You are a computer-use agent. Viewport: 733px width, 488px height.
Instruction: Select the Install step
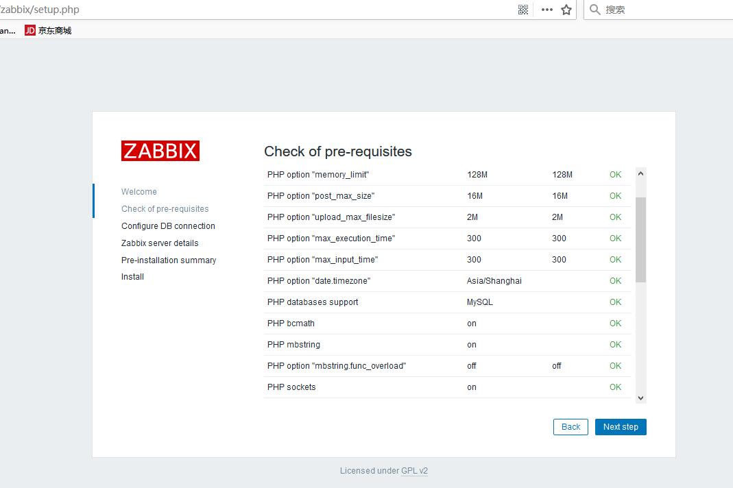coord(133,277)
